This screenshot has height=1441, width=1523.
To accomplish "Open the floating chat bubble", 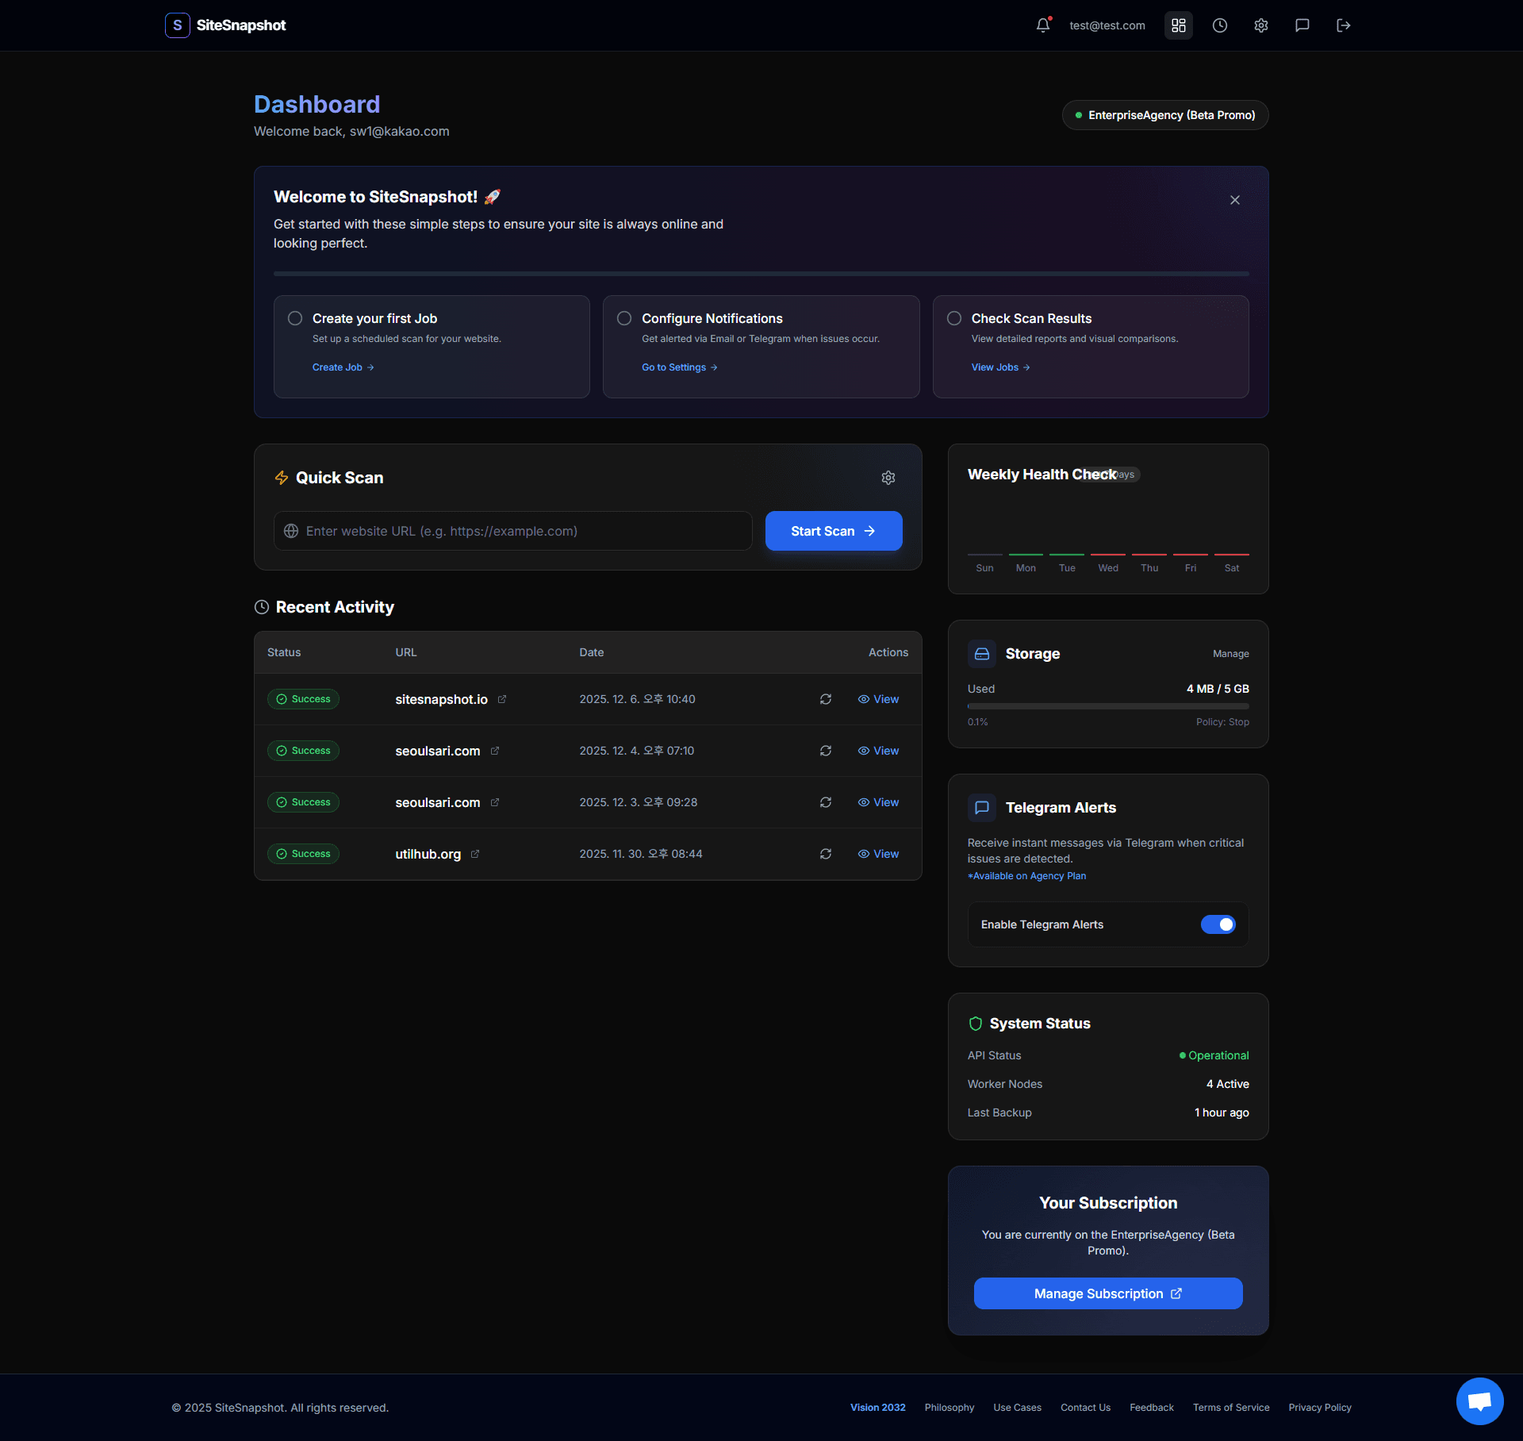I will point(1479,1401).
